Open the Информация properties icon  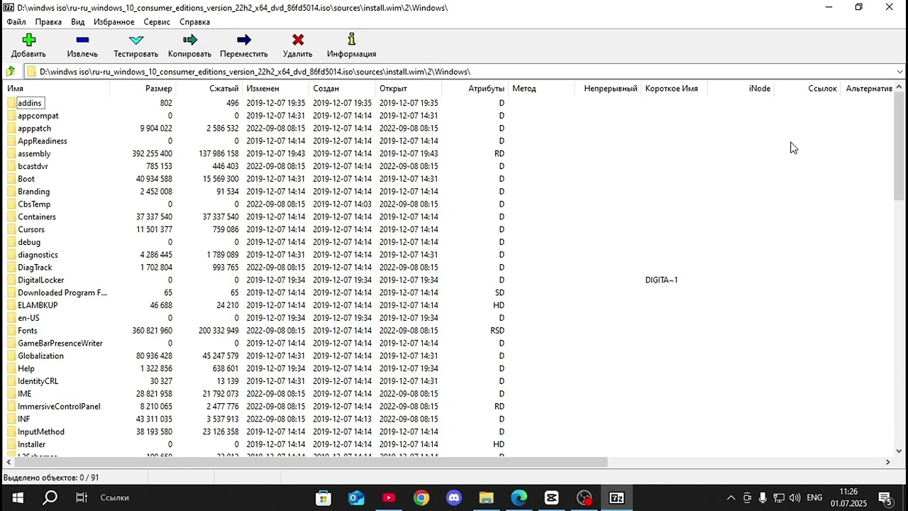(x=351, y=39)
